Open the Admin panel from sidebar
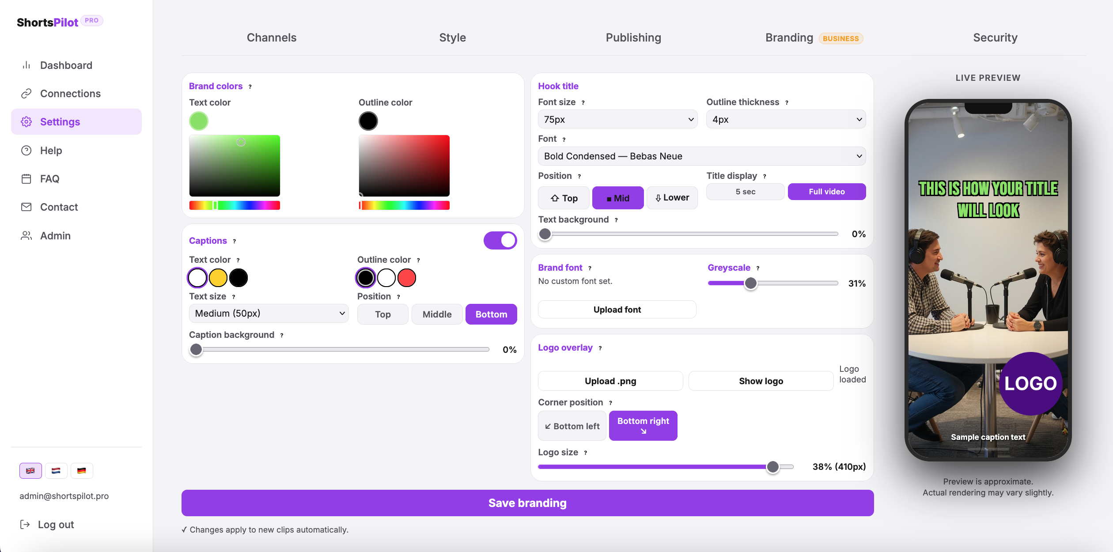 click(x=56, y=235)
